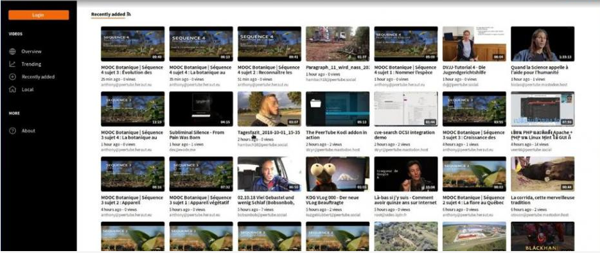
Task: Click the KDG VLog 000 puppet thumbnail
Action: (337, 174)
